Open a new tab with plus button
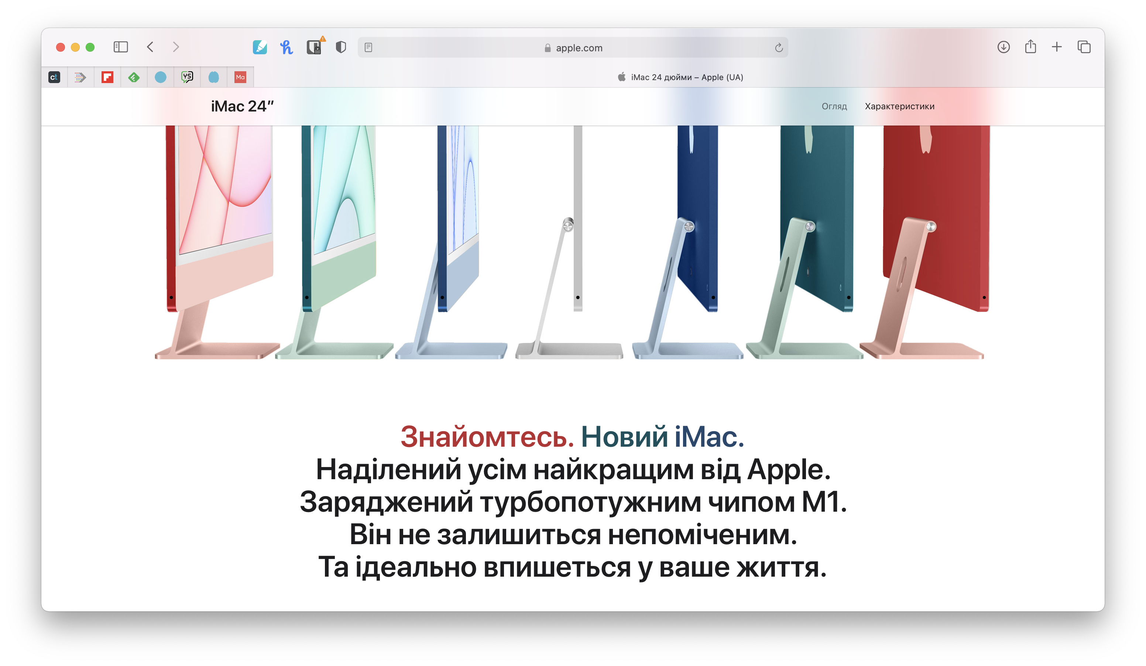Viewport: 1146px width, 666px height. coord(1056,47)
